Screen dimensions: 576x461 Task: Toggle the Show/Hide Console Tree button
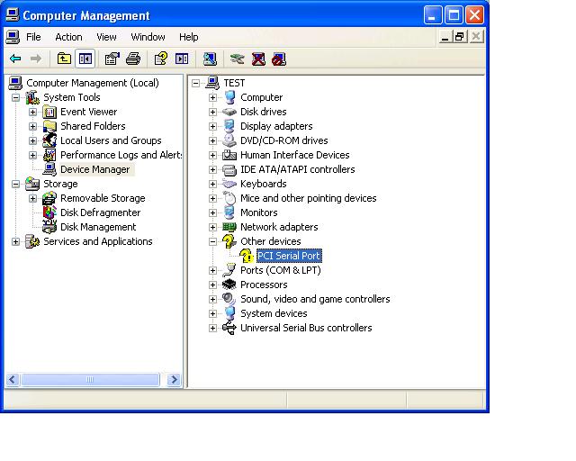pyautogui.click(x=85, y=59)
